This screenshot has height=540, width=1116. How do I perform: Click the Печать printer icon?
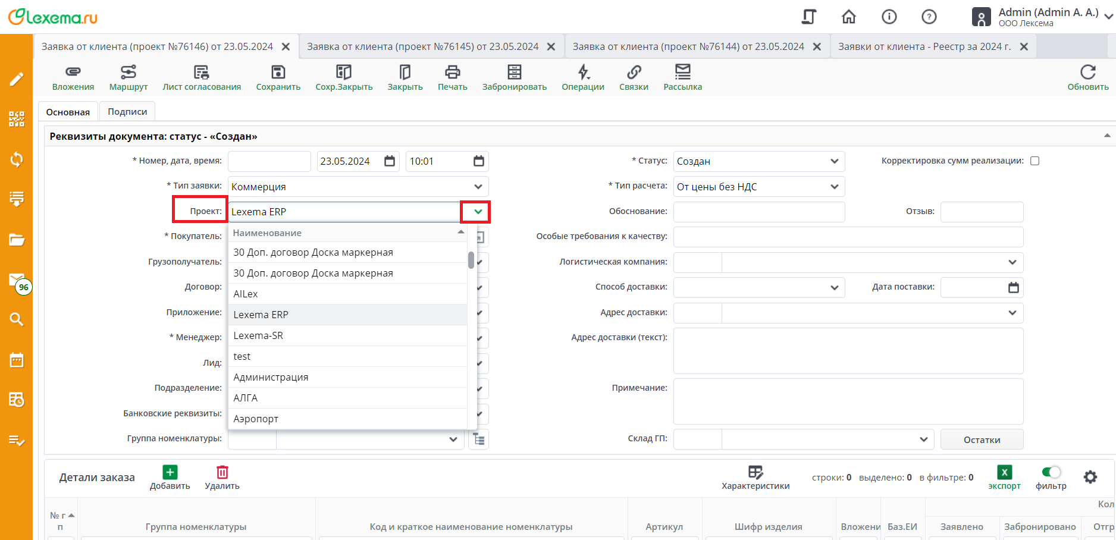pyautogui.click(x=452, y=73)
